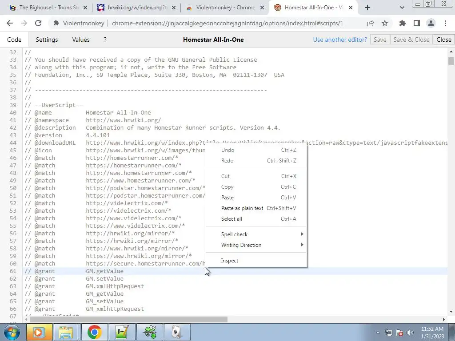Open the Chrome extensions puzzle icon

pos(403,23)
